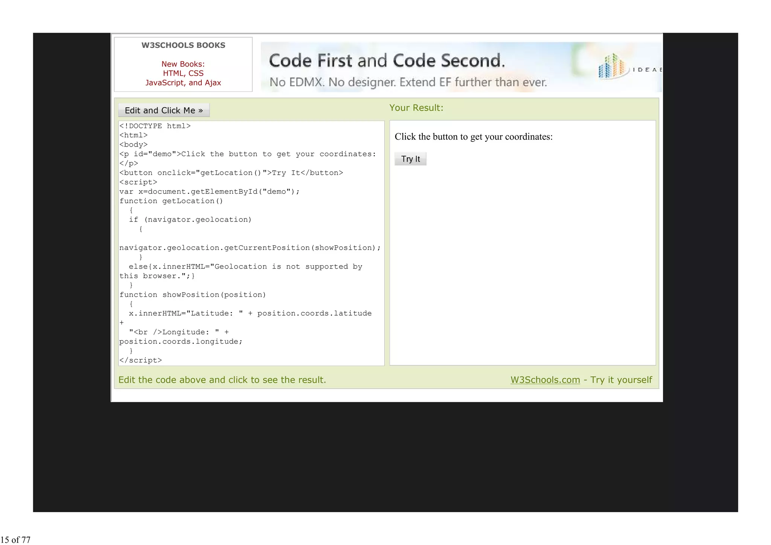
Task: Click the Code First and Code Second banner
Action: tap(387, 61)
